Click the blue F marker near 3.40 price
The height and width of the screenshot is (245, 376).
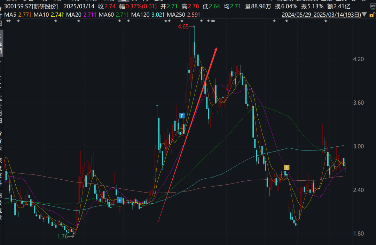[182, 116]
